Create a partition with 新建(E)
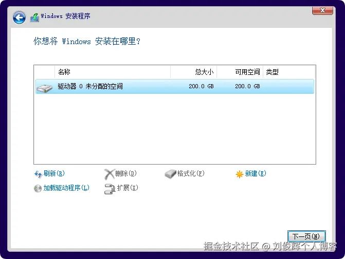The width and height of the screenshot is (345, 259). tap(256, 173)
